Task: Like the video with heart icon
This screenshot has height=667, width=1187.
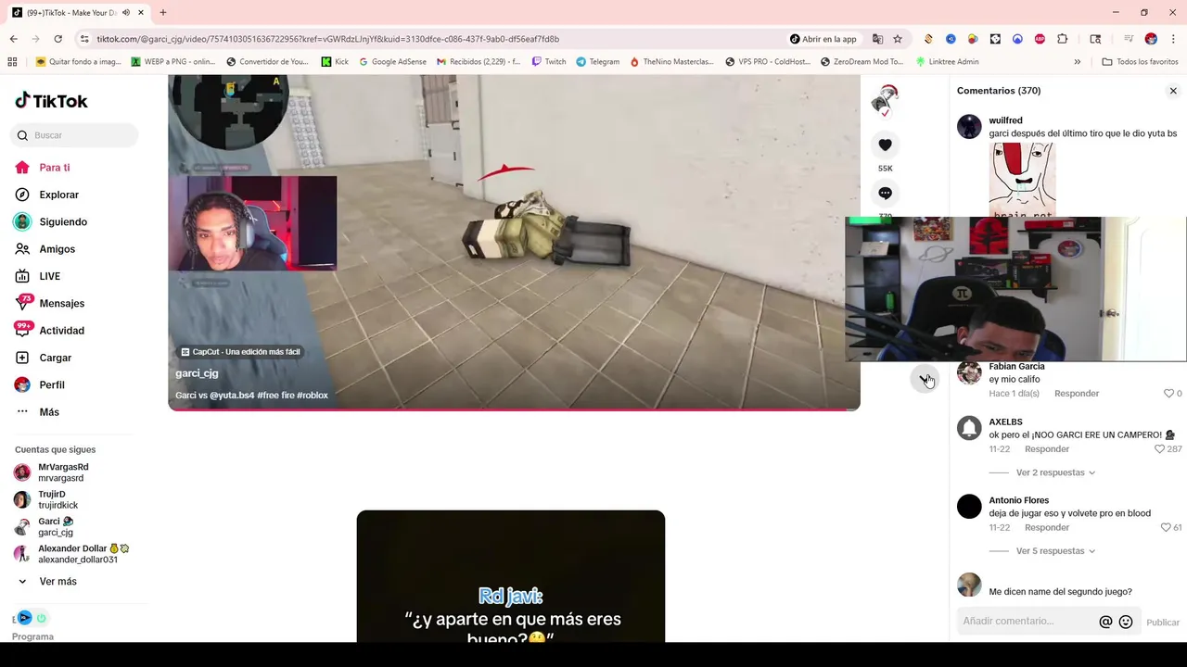Action: click(885, 145)
